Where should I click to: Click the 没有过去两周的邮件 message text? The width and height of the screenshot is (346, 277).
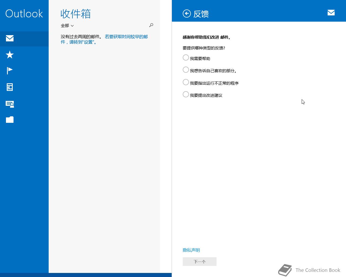coord(81,37)
